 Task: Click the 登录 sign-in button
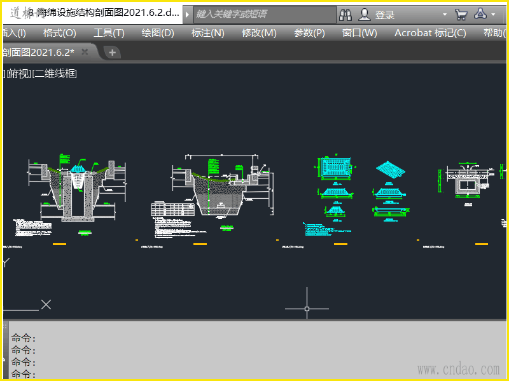coord(384,15)
